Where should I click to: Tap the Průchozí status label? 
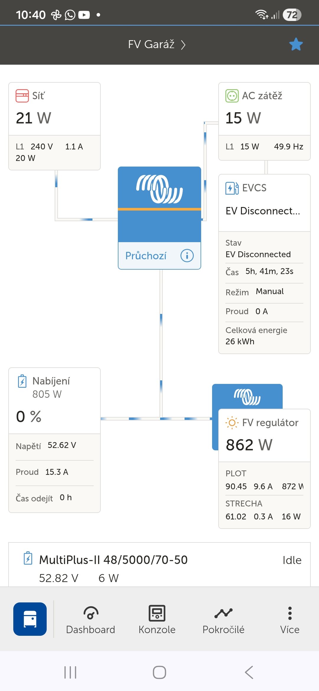pos(146,256)
